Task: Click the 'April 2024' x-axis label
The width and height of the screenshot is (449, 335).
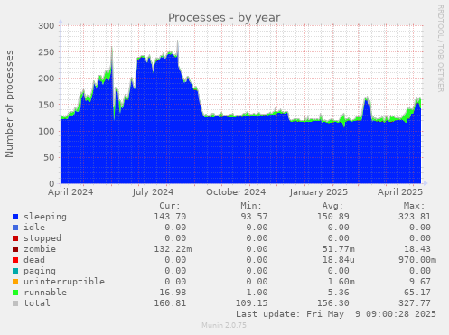Action: (70, 192)
